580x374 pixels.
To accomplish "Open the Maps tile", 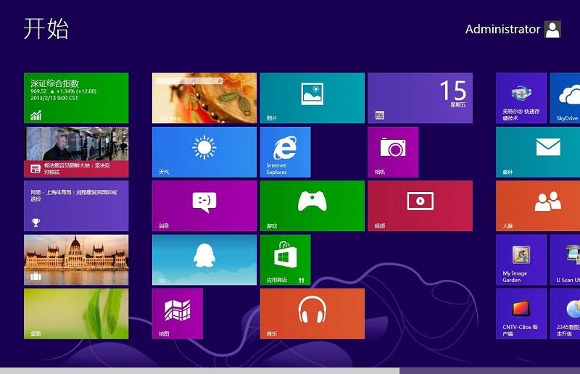I will click(178, 314).
